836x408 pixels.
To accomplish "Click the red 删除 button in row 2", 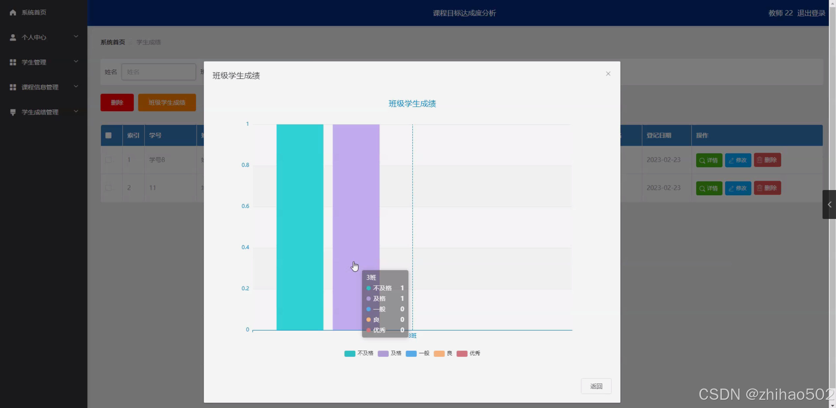I will click(767, 188).
